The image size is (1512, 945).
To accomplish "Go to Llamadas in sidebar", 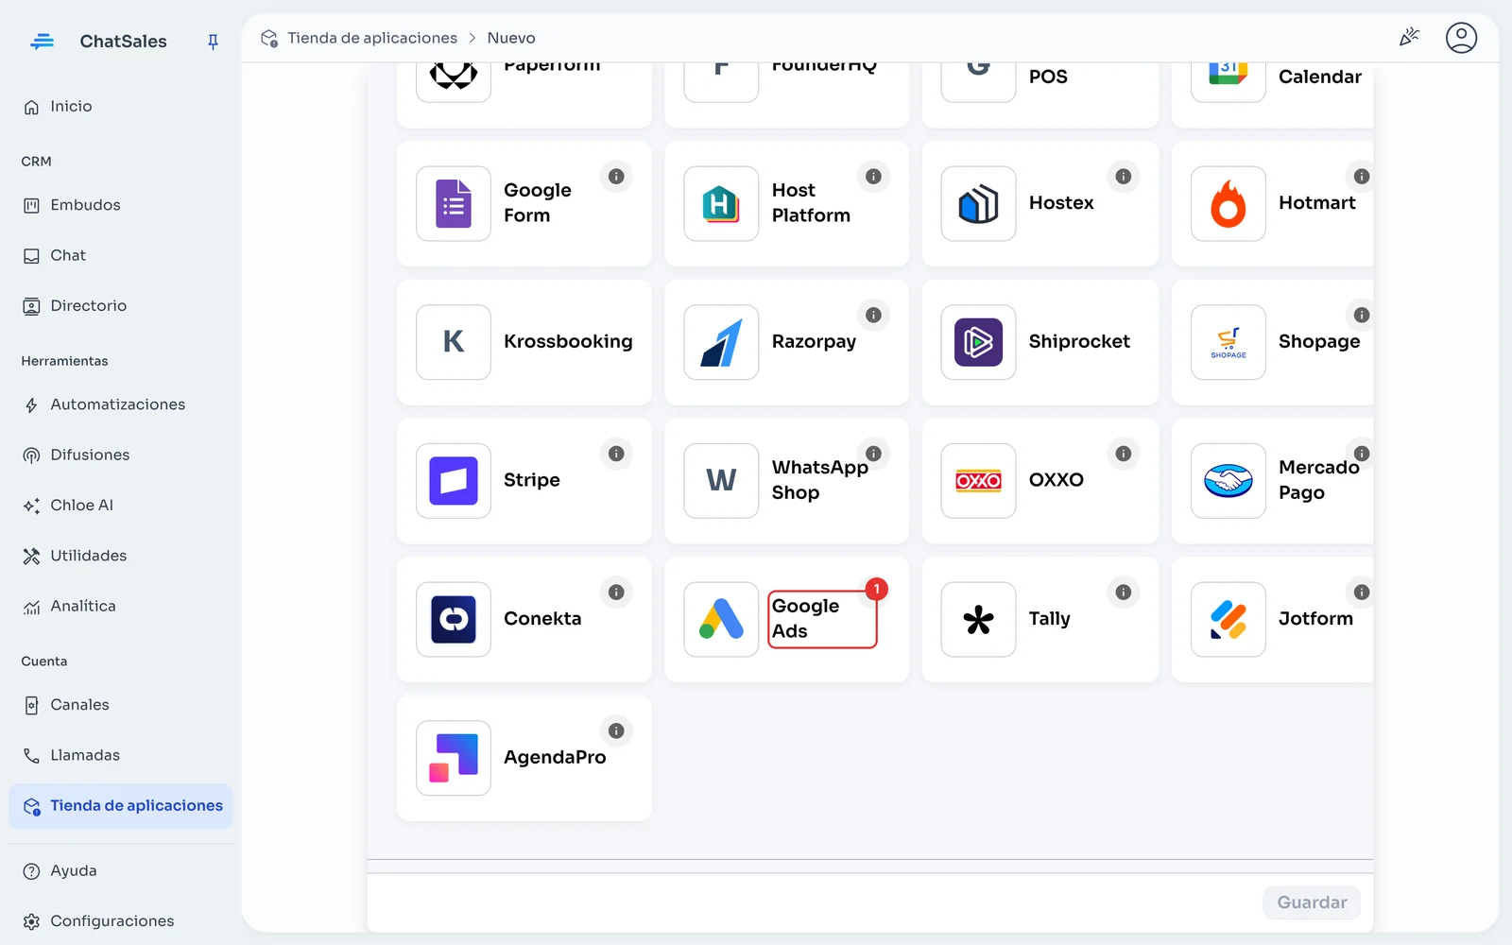I will (120, 755).
